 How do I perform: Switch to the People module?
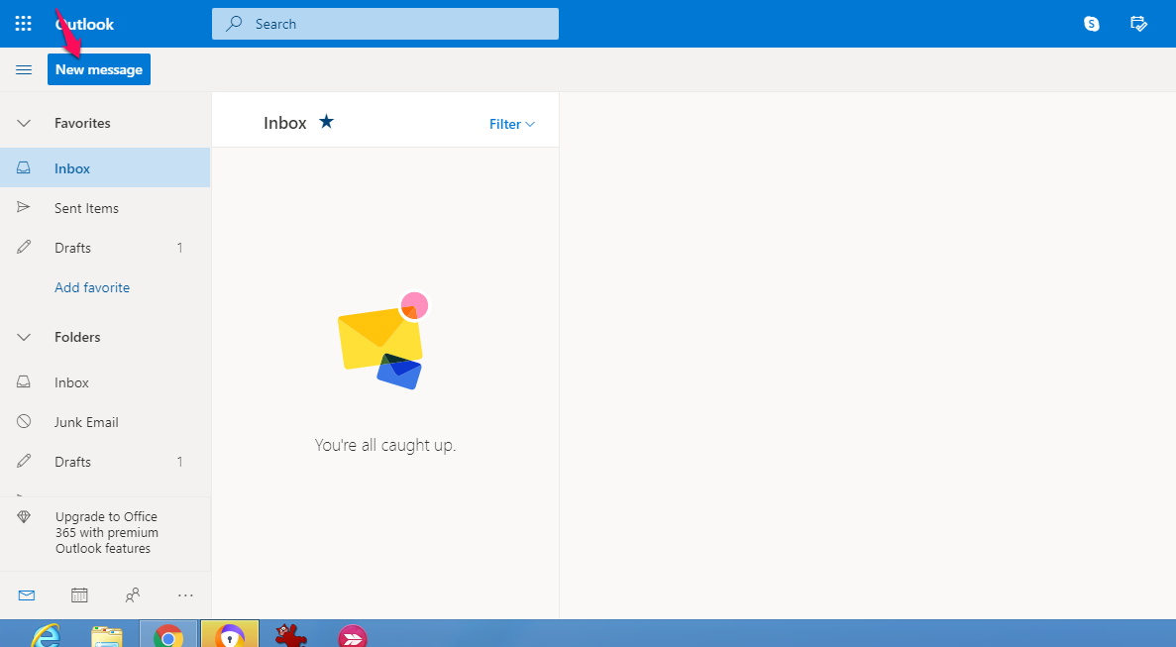coord(132,595)
